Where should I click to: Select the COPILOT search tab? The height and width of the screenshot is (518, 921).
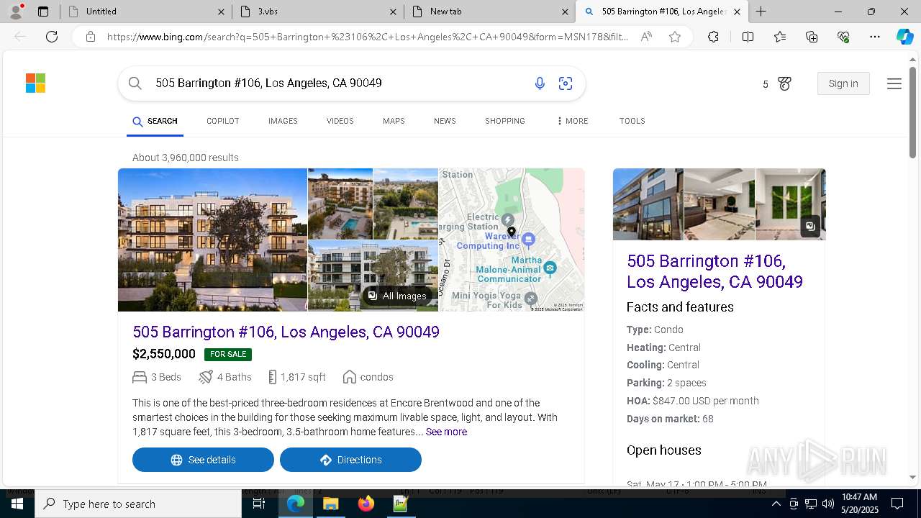point(222,121)
